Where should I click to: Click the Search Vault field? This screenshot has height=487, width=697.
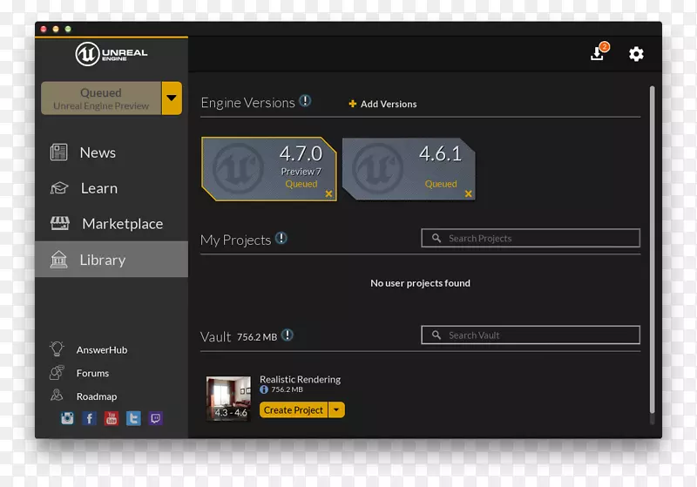531,335
